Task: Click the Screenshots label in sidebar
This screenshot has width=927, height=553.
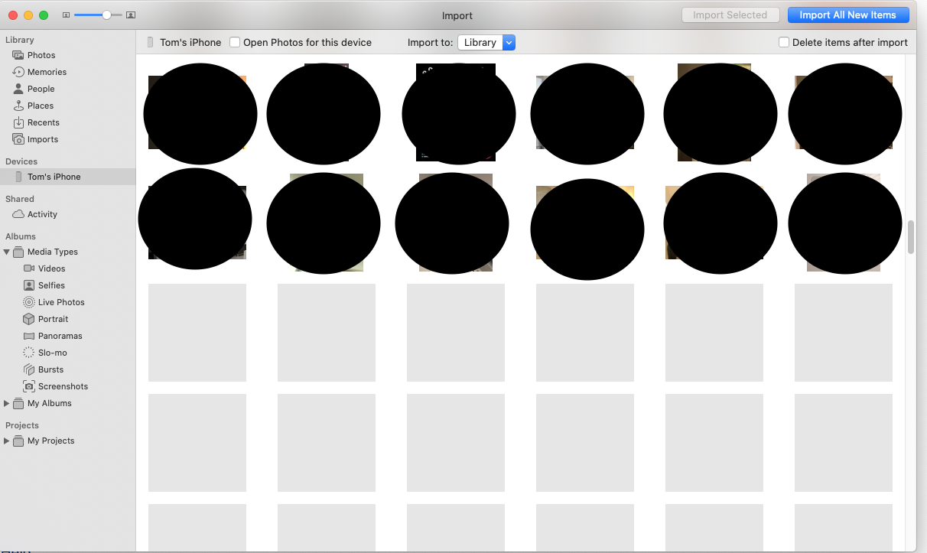Action: coord(63,386)
